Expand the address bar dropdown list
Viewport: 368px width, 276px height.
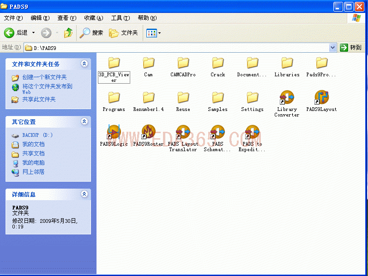click(x=332, y=48)
